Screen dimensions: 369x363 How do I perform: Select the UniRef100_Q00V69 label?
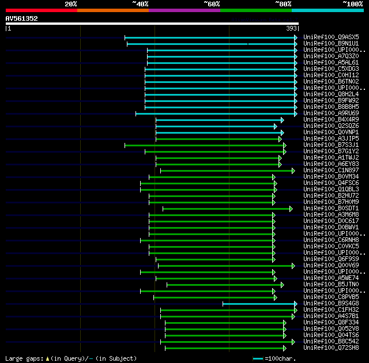point(331,266)
